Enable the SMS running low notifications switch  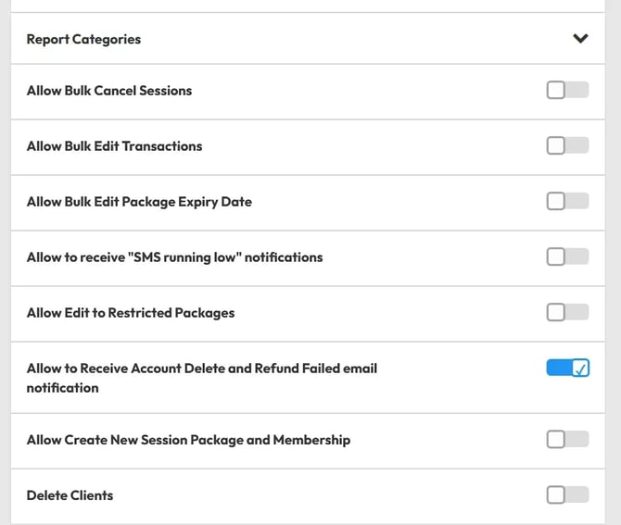pos(567,256)
